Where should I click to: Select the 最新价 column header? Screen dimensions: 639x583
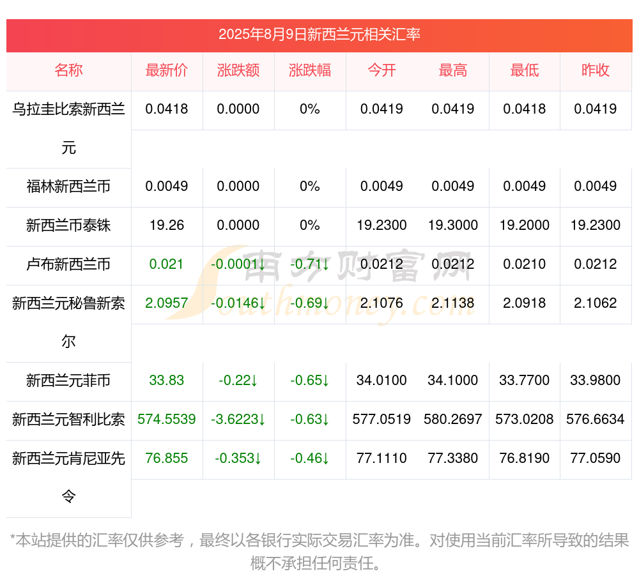[x=167, y=70]
